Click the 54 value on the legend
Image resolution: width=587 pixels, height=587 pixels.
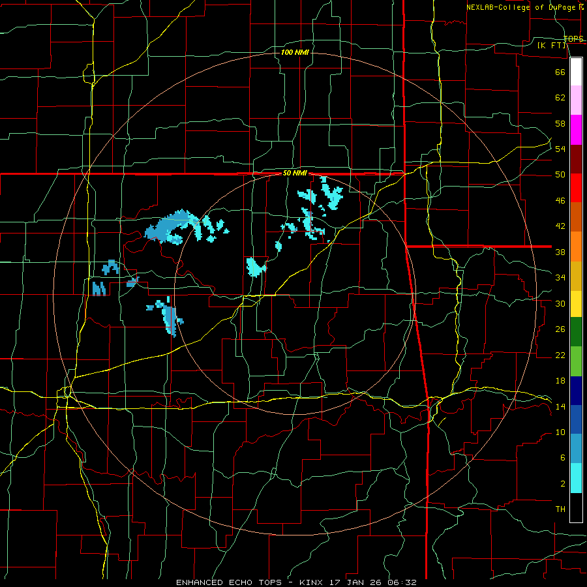(x=560, y=149)
